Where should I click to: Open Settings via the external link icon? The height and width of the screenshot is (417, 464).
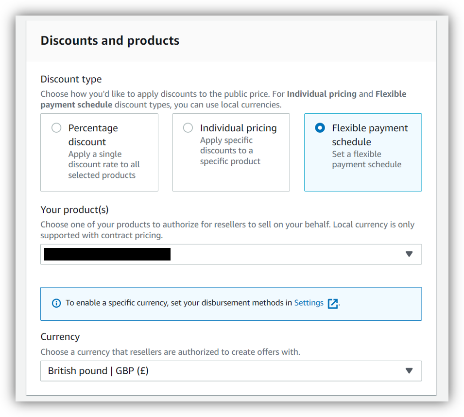click(333, 303)
